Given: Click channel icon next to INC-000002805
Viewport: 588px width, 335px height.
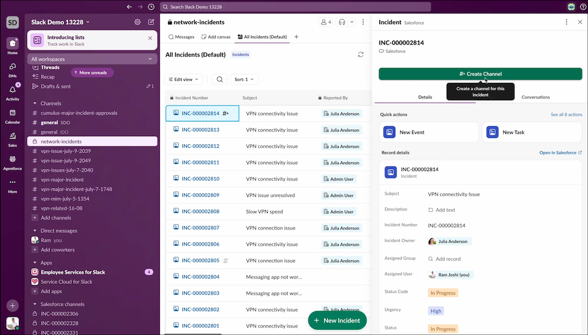Looking at the screenshot, I should (225, 260).
